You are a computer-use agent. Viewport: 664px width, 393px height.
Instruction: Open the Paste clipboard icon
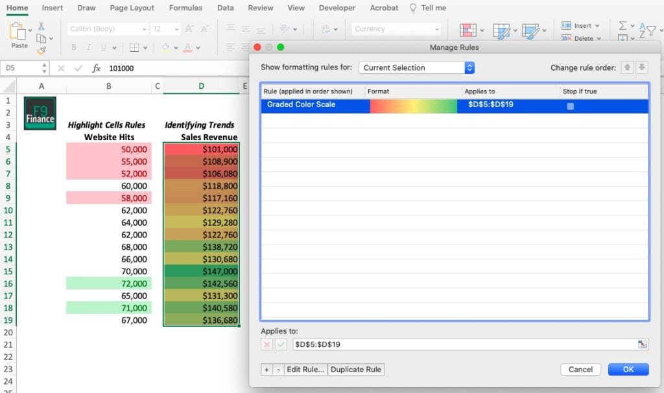[x=19, y=31]
